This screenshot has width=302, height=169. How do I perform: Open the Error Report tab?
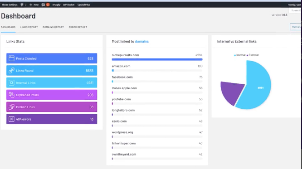click(78, 27)
